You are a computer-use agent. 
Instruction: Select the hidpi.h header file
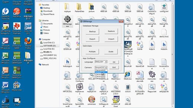pyautogui.click(x=152, y=46)
